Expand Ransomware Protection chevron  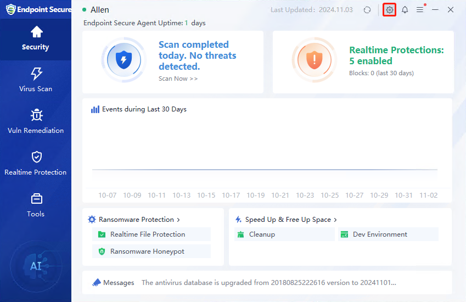pyautogui.click(x=178, y=220)
